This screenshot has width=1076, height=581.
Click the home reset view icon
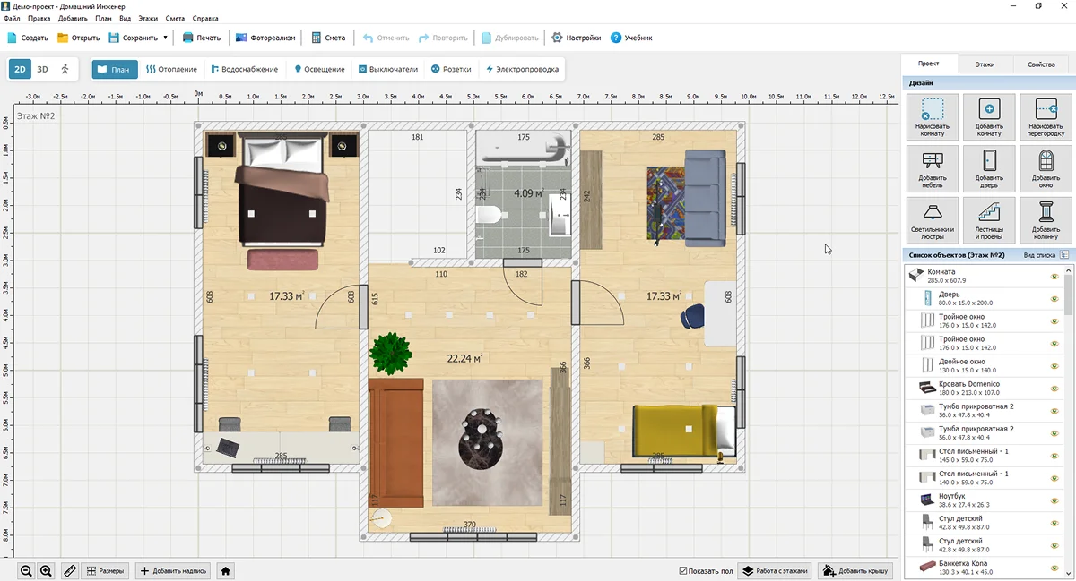point(226,570)
